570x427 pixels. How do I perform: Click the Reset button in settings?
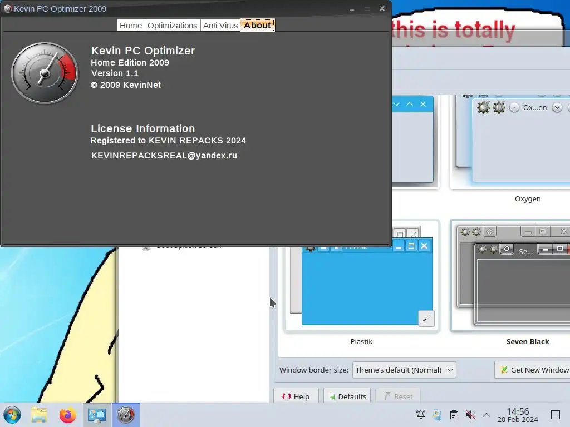(398, 396)
